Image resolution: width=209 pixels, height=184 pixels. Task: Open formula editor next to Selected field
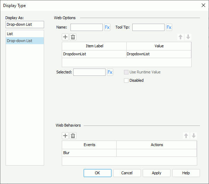pos(110,72)
